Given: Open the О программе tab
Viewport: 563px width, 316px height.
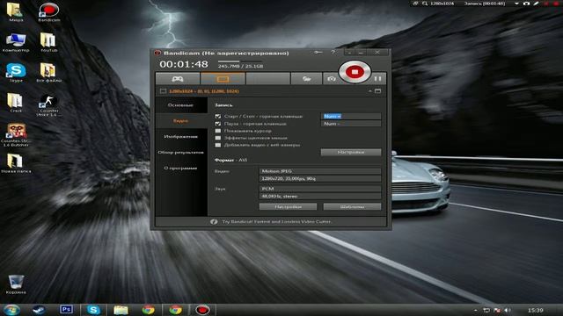Looking at the screenshot, I should coord(180,168).
